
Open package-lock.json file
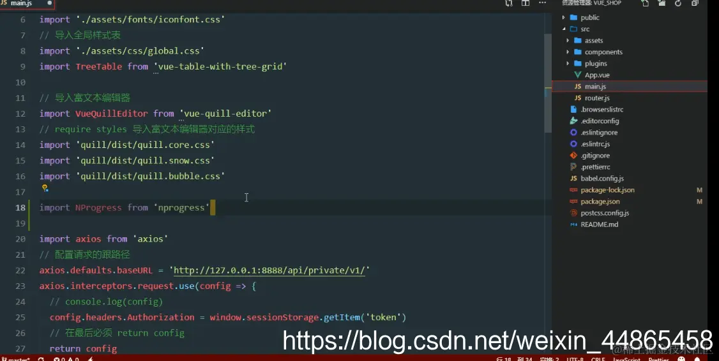click(x=607, y=189)
